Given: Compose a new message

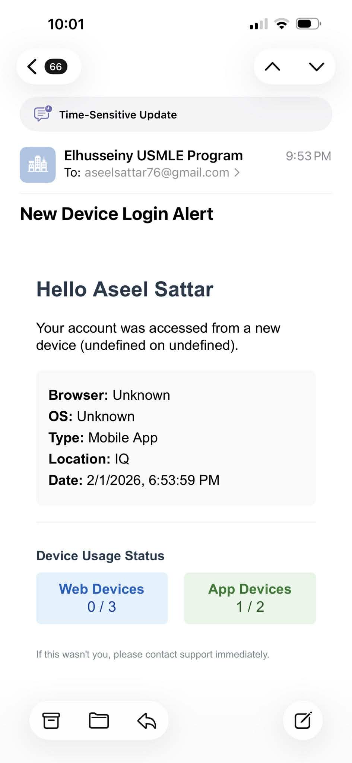Looking at the screenshot, I should pos(303,720).
